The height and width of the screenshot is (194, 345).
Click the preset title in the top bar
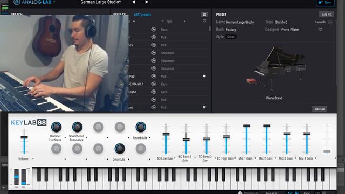pyautogui.click(x=101, y=2)
